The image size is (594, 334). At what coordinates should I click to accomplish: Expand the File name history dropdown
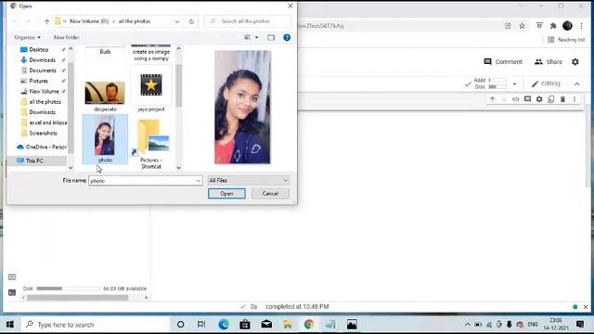point(198,181)
